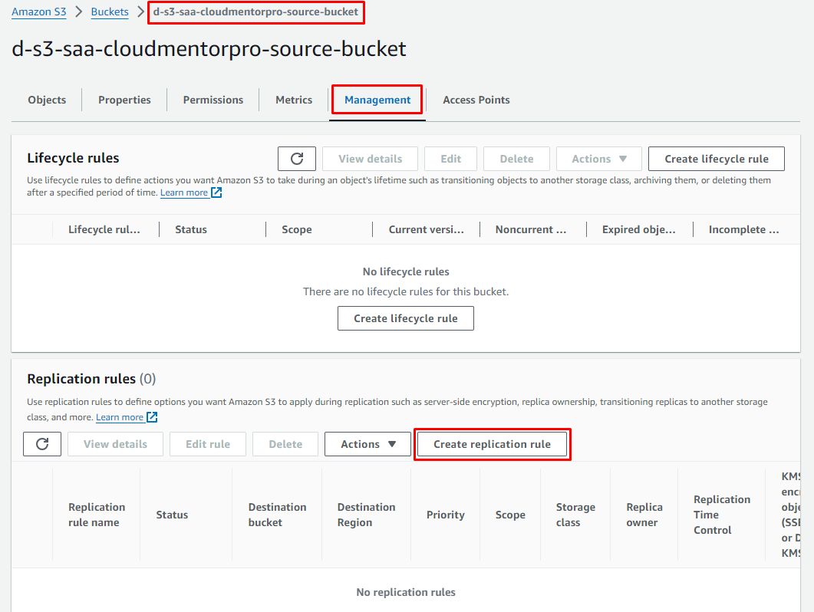Click Create lifecycle rule in the section header

click(x=716, y=159)
